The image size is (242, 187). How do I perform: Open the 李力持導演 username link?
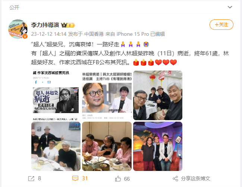tap(45, 25)
